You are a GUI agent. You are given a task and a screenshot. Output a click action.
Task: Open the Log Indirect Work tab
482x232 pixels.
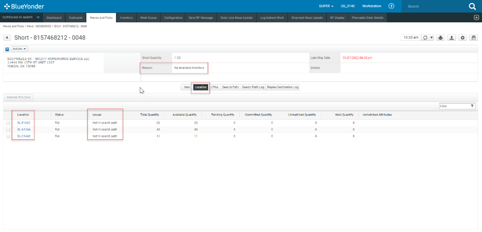tap(272, 18)
